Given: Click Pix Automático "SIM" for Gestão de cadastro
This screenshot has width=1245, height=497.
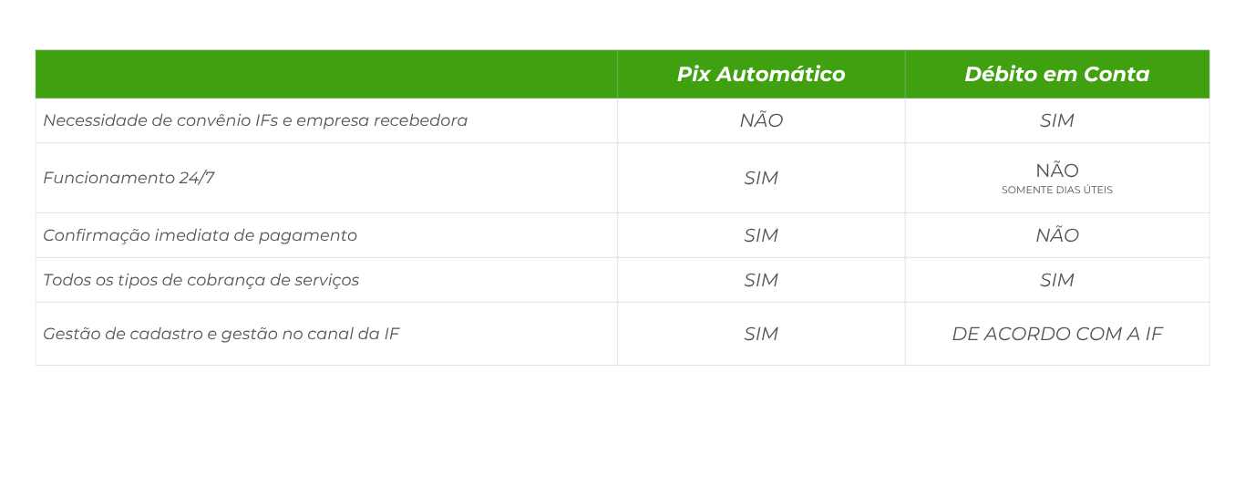Looking at the screenshot, I should [761, 334].
